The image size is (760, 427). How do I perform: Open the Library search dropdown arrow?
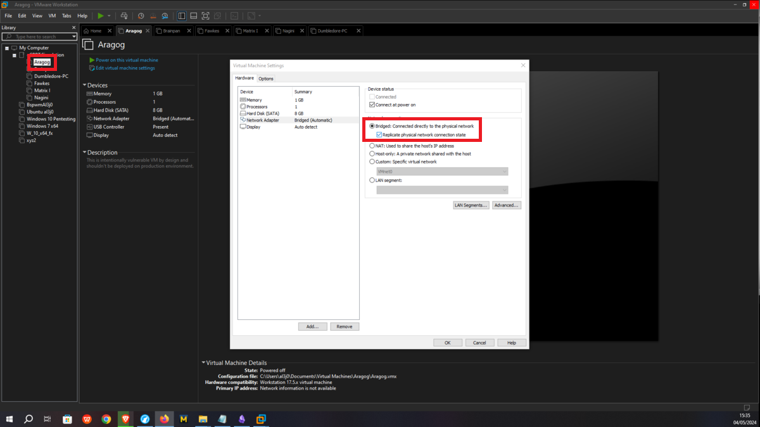[73, 37]
